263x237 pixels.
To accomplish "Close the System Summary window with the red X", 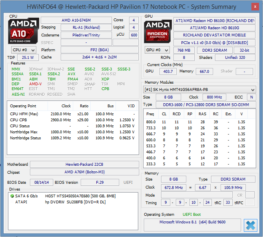I will pos(255,7).
